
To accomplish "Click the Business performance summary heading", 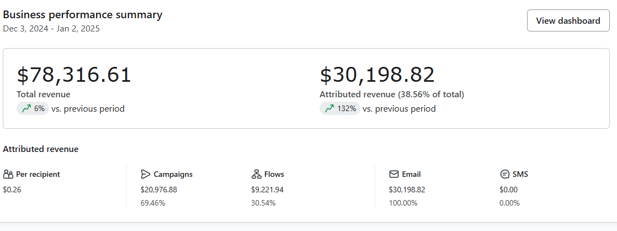I will [x=83, y=15].
